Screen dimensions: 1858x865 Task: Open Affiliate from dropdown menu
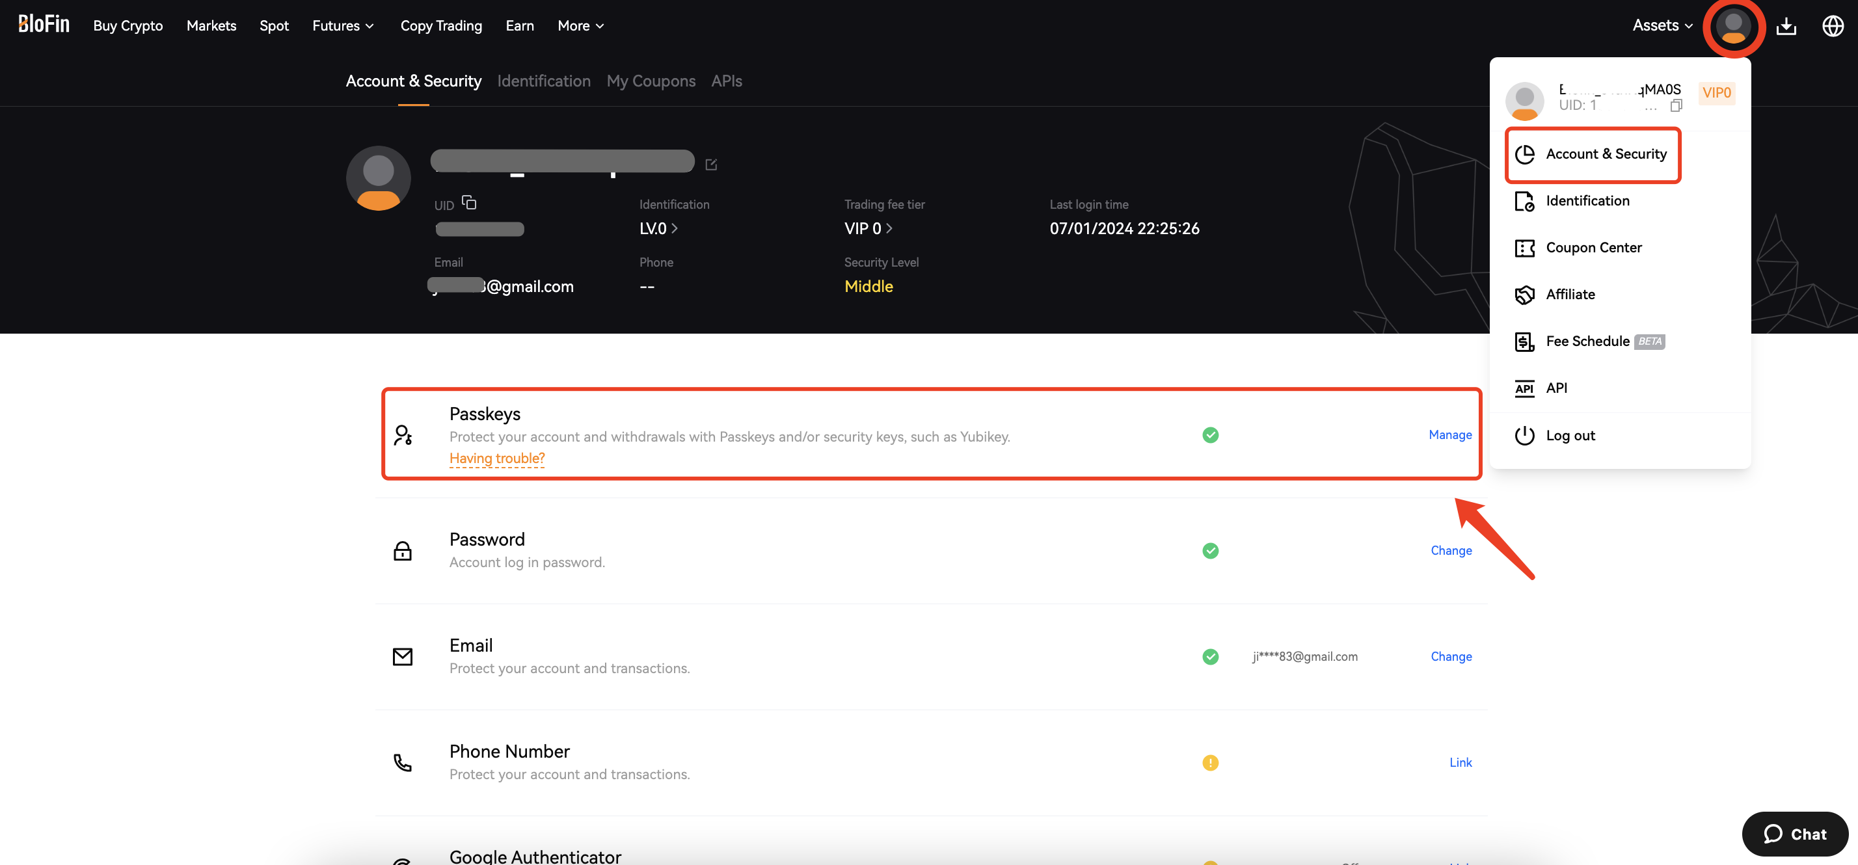[1554, 295]
